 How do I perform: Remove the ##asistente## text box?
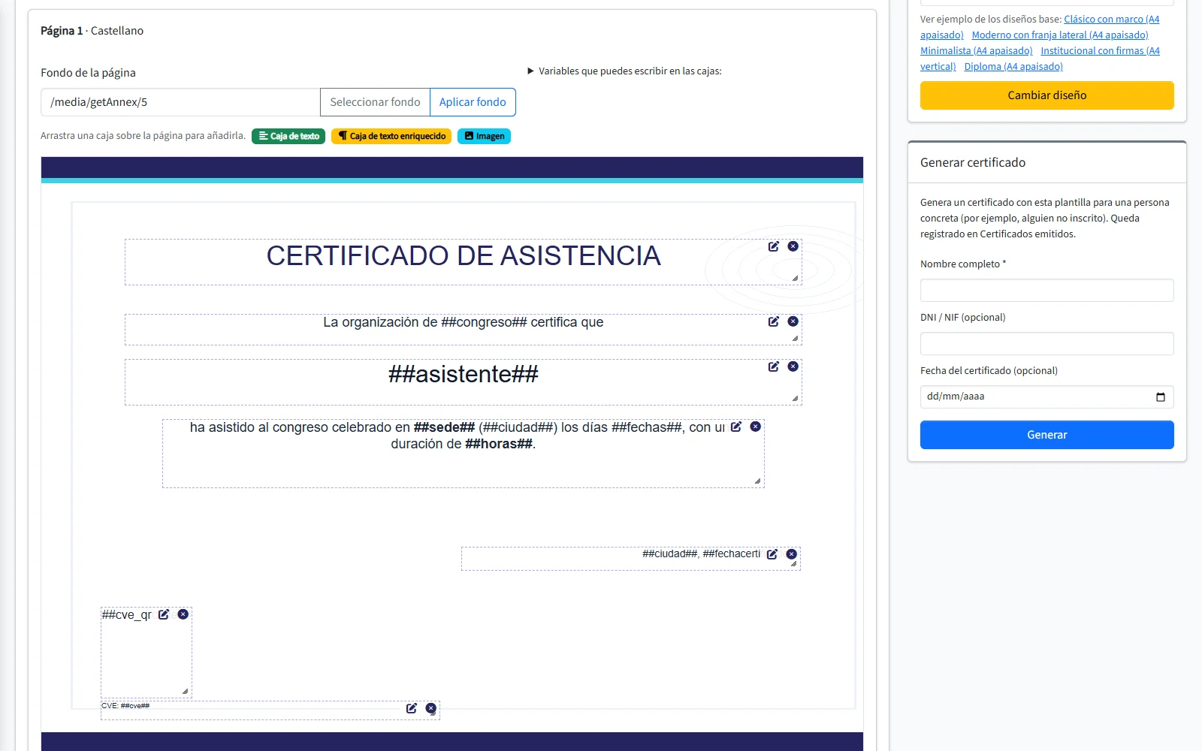click(793, 366)
